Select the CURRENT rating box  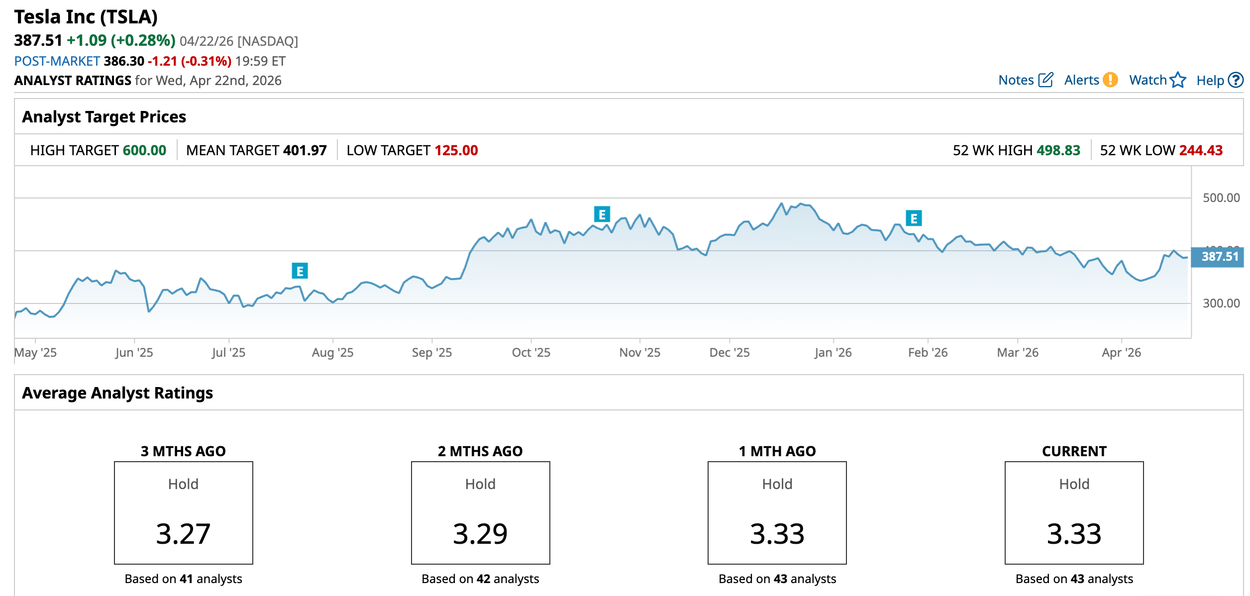(x=1074, y=512)
